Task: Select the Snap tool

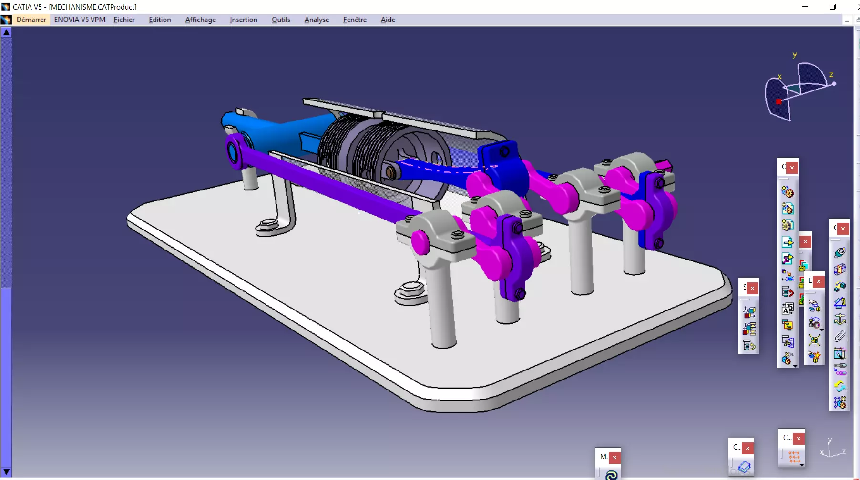Action: pyautogui.click(x=814, y=323)
